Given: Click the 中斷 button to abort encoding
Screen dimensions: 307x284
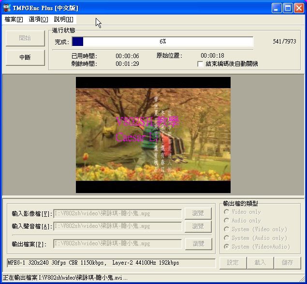Looking at the screenshot, I should [25, 58].
